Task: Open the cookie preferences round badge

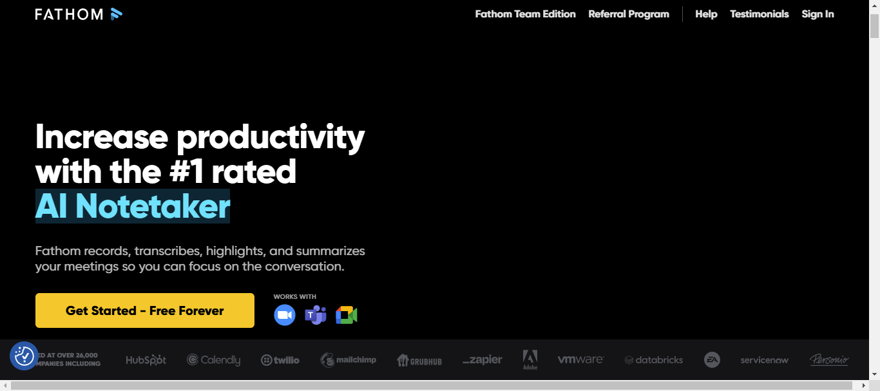Action: pyautogui.click(x=24, y=356)
